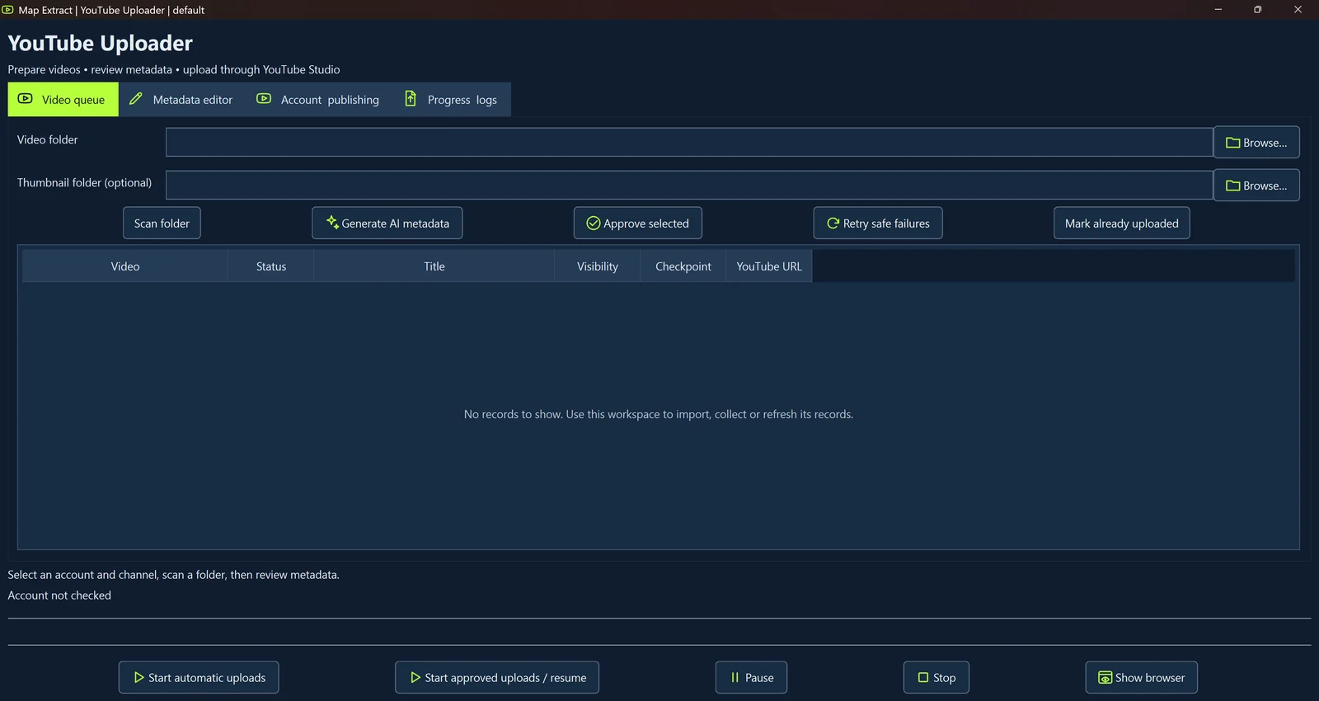Image resolution: width=1319 pixels, height=701 pixels.
Task: Click the pencil icon on Metadata editor tab
Action: (136, 98)
